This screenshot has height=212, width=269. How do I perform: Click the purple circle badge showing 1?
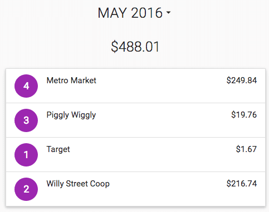[x=26, y=155]
